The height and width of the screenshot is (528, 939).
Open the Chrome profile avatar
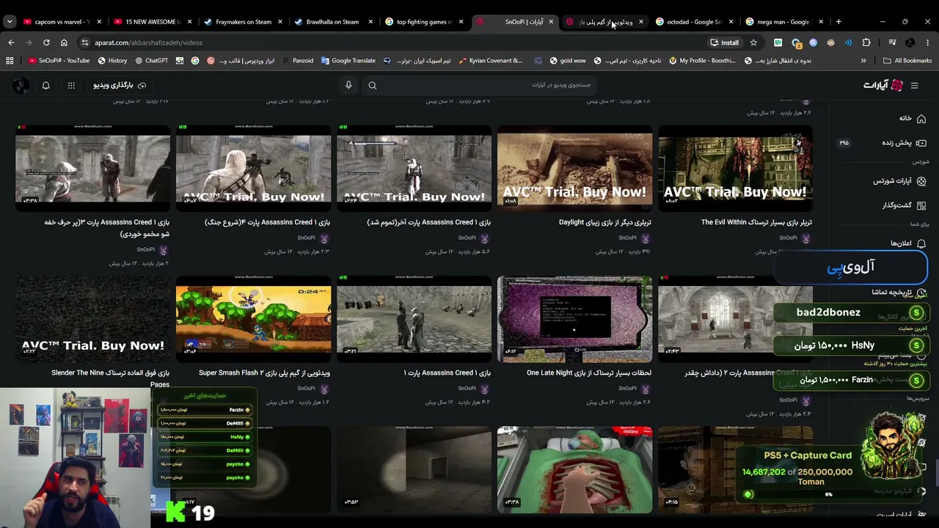click(910, 43)
